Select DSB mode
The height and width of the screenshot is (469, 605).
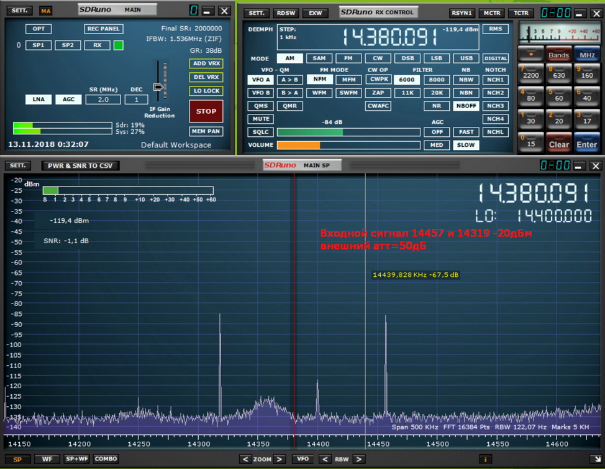tap(407, 58)
